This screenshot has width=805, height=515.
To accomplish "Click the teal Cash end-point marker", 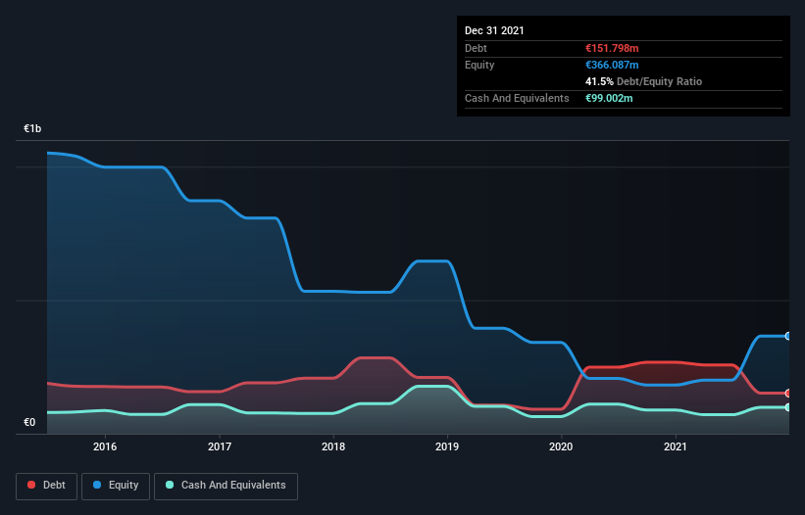I will pos(788,407).
